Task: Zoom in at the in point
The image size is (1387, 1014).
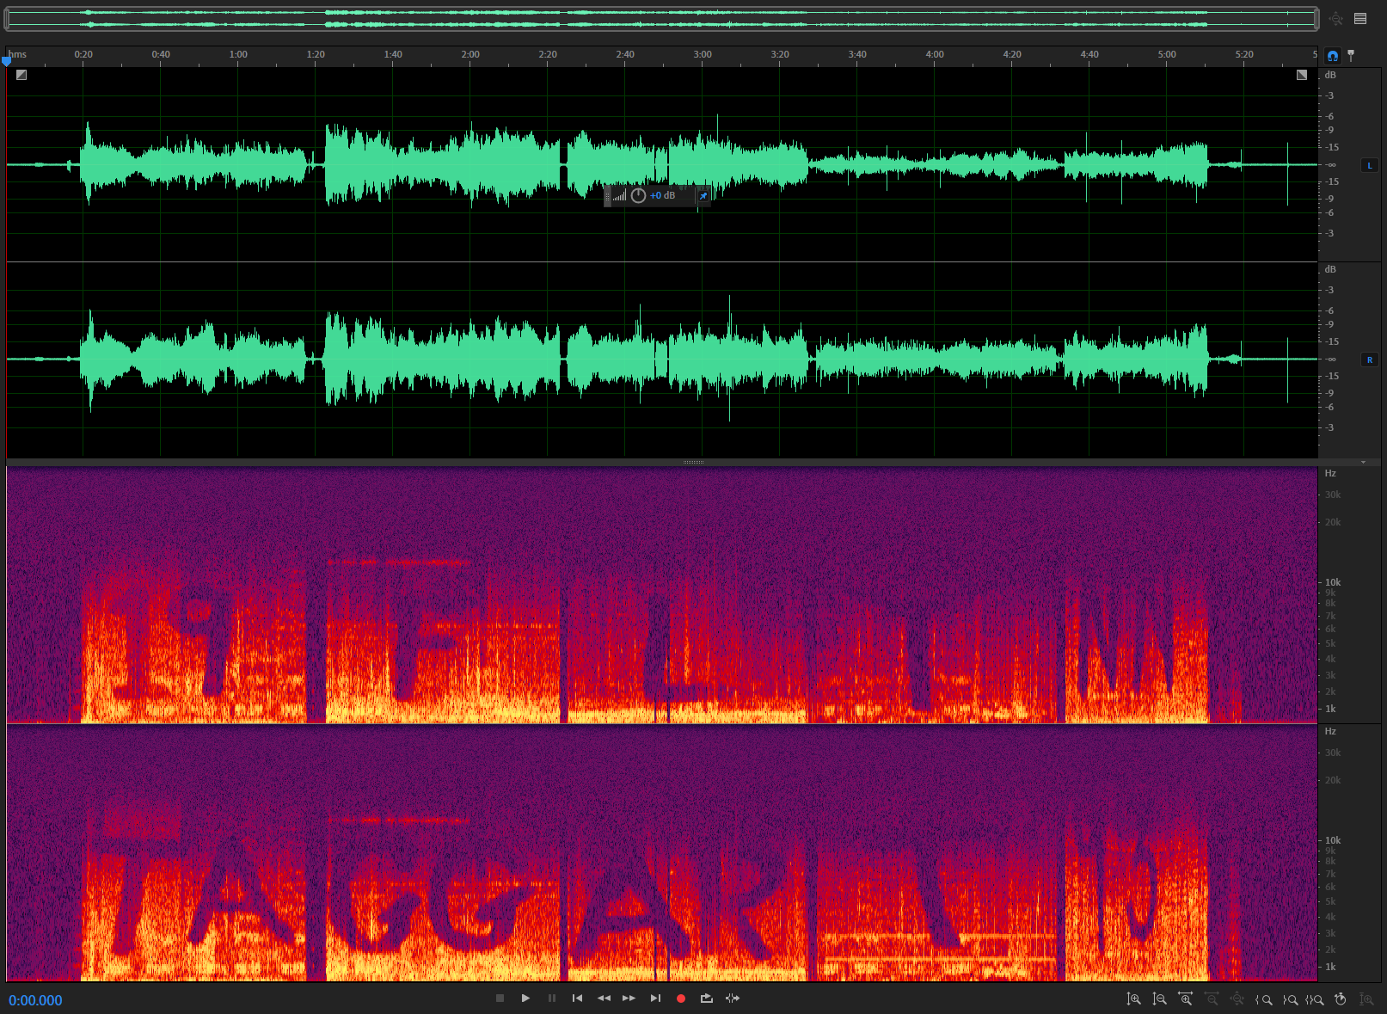Action: [x=1263, y=999]
